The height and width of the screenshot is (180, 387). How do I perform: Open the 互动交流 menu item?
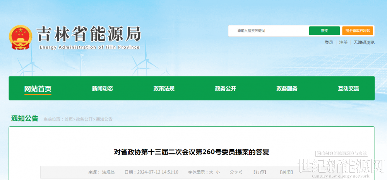(x=349, y=88)
